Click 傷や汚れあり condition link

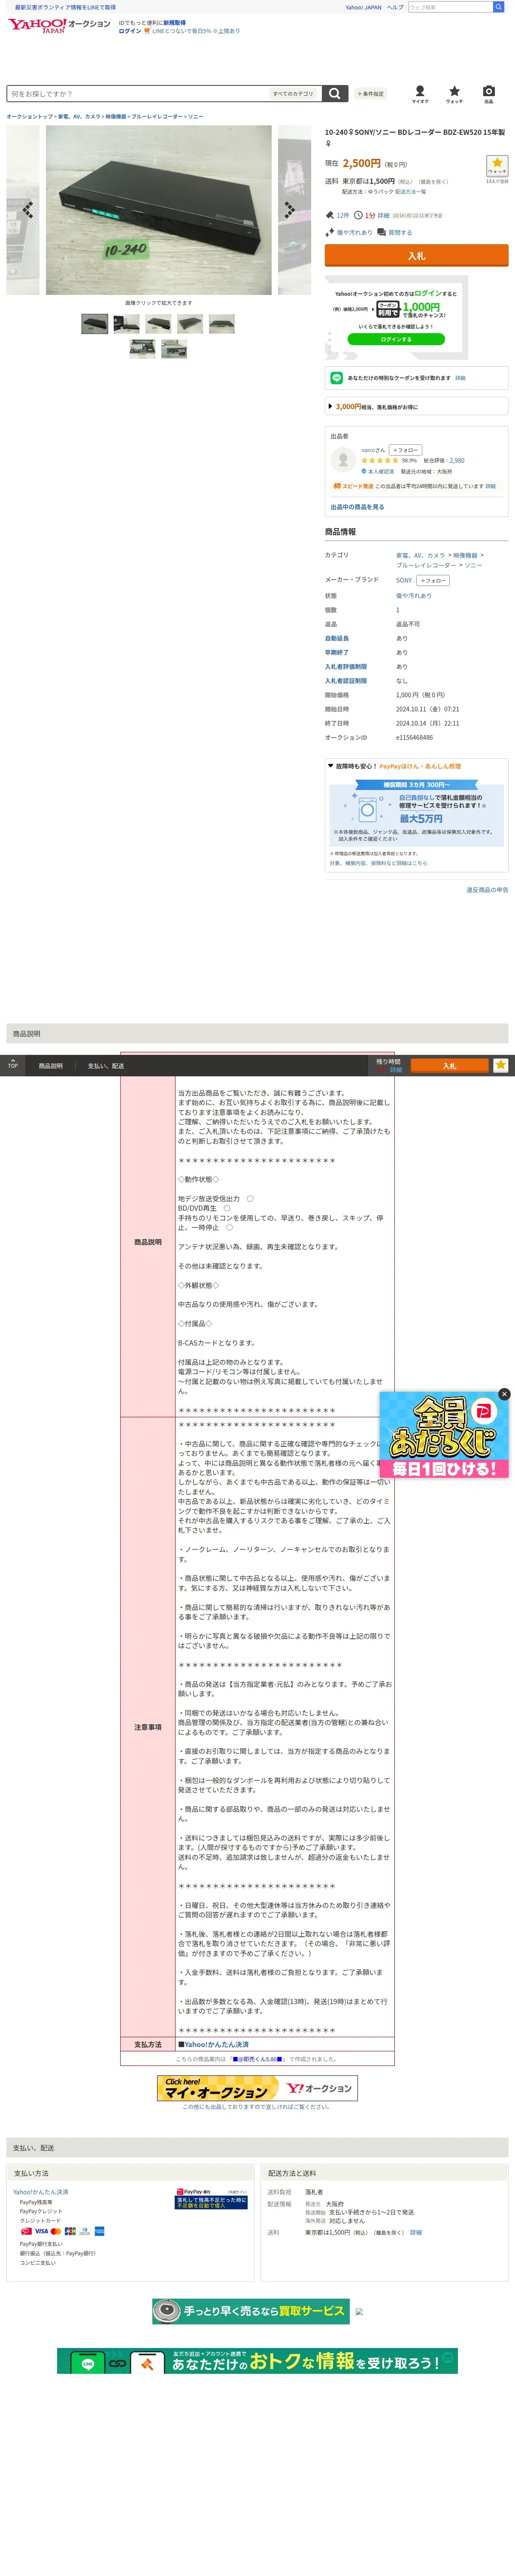coord(414,596)
